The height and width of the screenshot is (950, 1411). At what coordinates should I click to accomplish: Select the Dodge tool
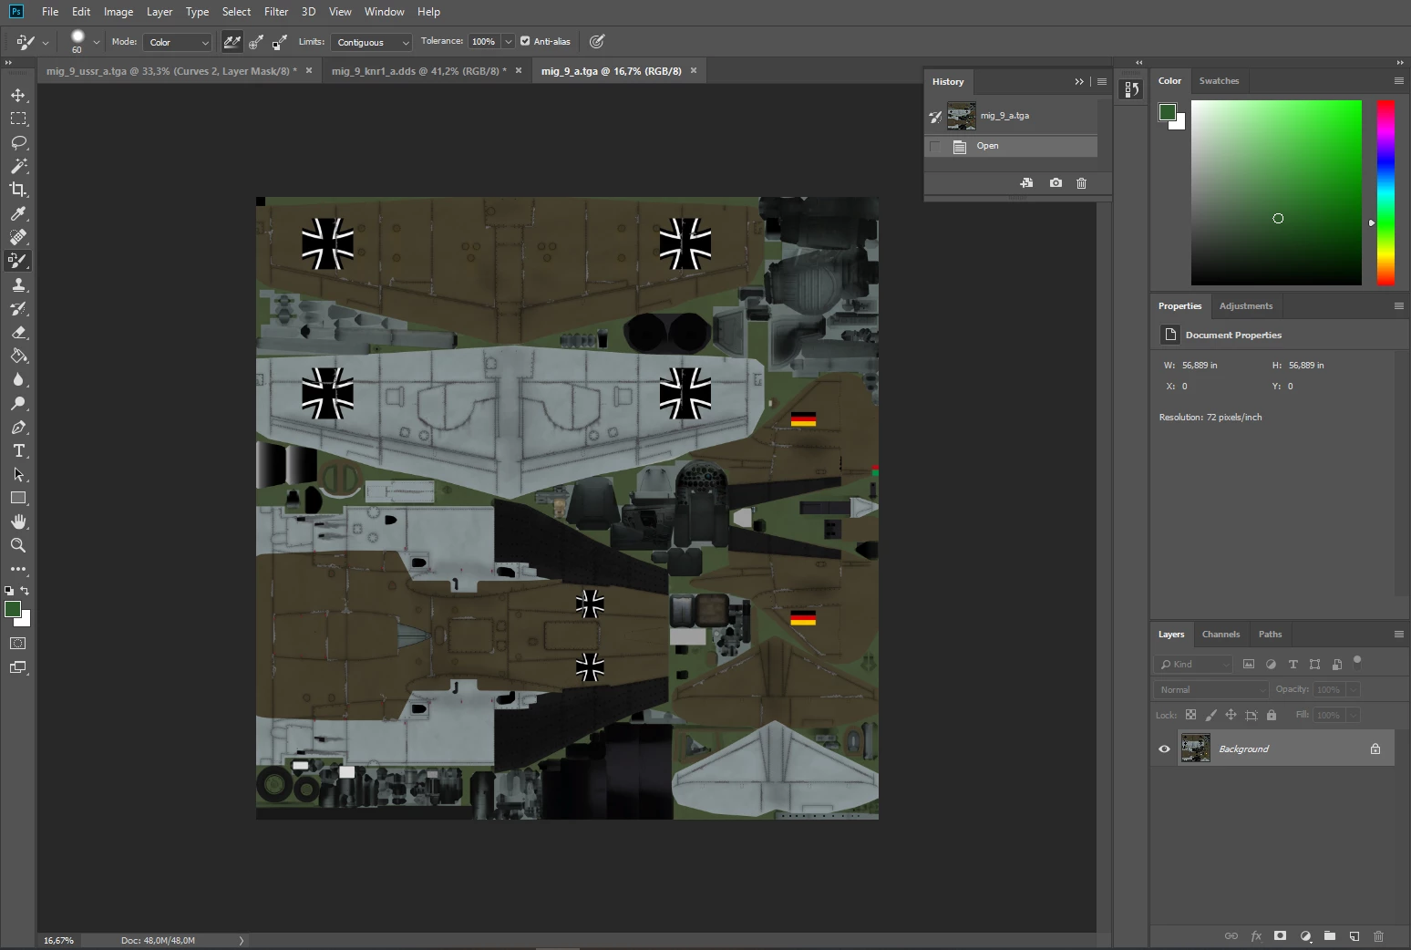(x=18, y=403)
